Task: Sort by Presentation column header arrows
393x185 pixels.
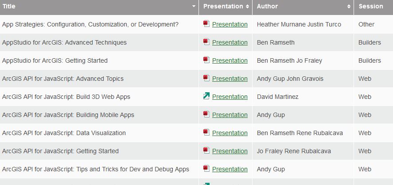Action: (247, 7)
